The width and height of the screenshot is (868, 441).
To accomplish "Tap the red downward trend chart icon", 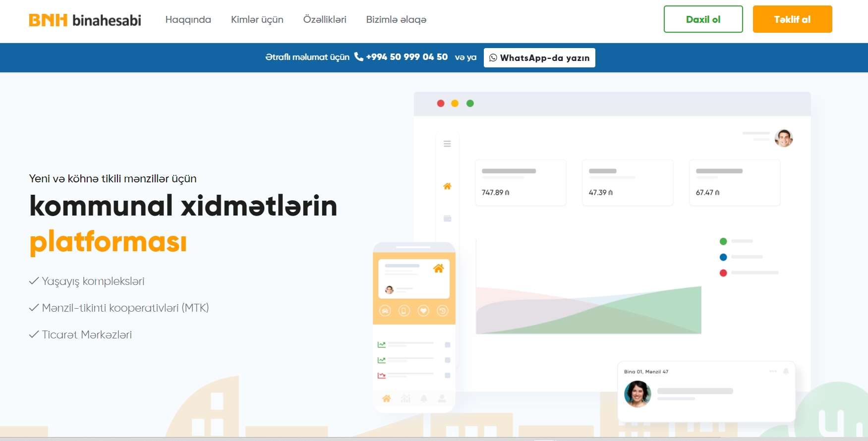I will click(382, 375).
